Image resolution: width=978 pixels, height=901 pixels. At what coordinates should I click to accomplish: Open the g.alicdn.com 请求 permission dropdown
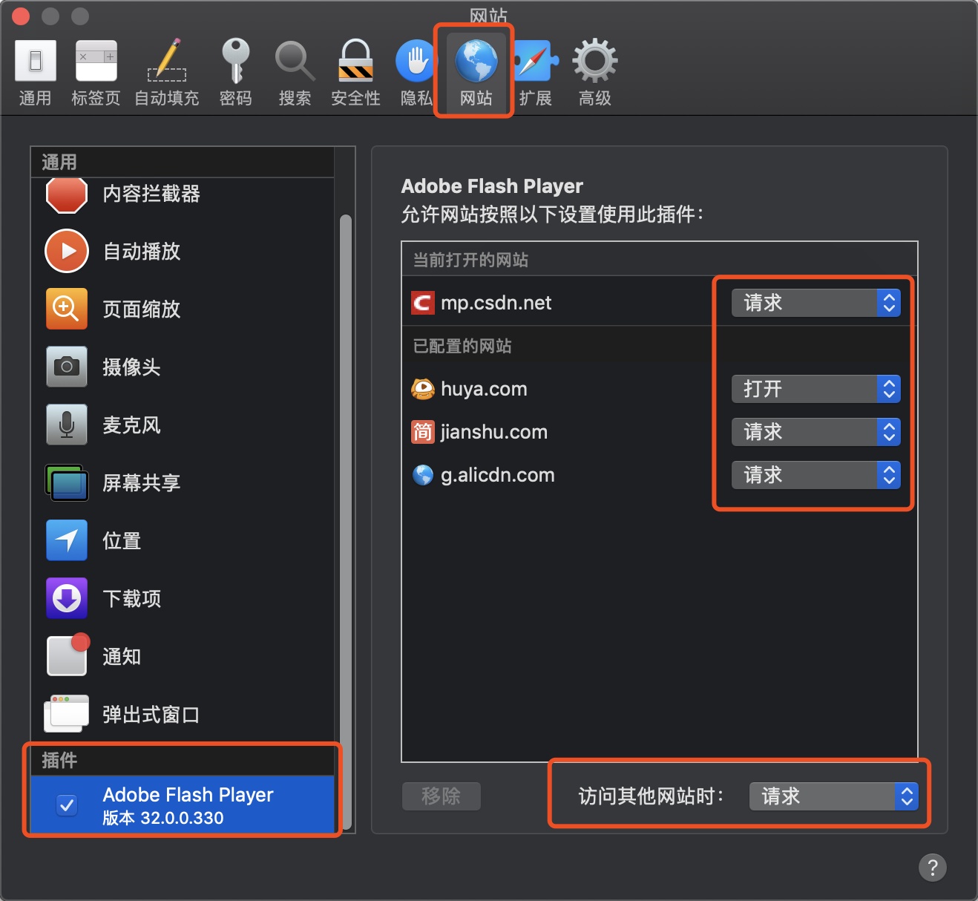coord(816,475)
